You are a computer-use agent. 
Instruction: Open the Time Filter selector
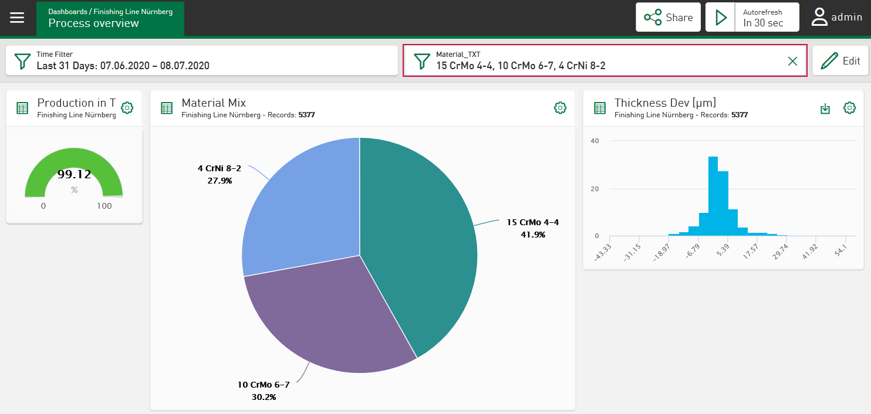pos(202,60)
